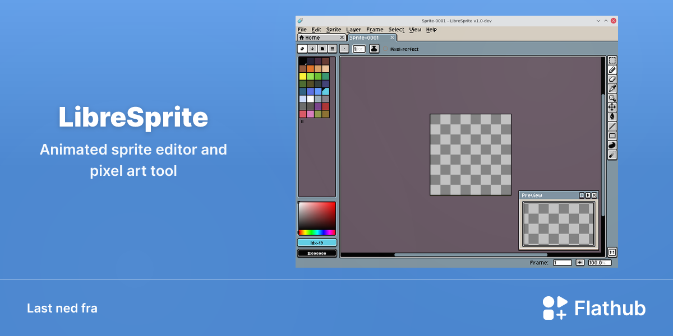Pick the black palette swatch
This screenshot has width=673, height=336.
pos(303,61)
